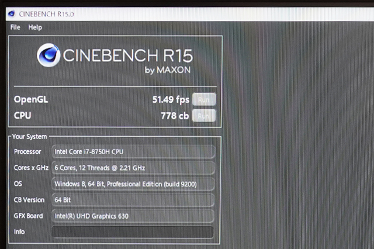
Task: Click the CINEBENCH R15 banner title text
Action: pos(127,56)
